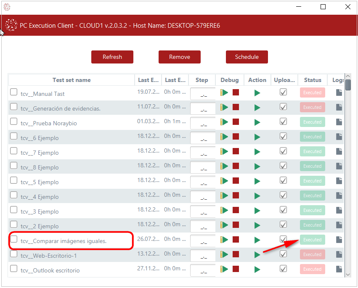
Task: Stop debug for tcv__Prueba Noraybio
Action: [x=236, y=122]
